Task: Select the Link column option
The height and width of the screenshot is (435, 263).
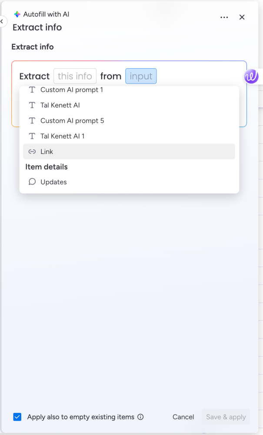Action: (47, 152)
